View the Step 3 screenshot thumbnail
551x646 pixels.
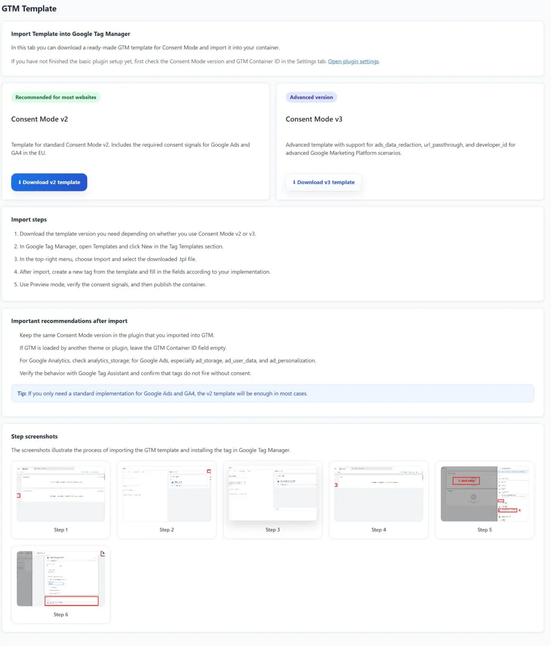pyautogui.click(x=273, y=494)
